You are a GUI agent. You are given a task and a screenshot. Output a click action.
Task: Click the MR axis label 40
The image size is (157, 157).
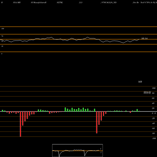pyautogui.click(x=153, y=103)
